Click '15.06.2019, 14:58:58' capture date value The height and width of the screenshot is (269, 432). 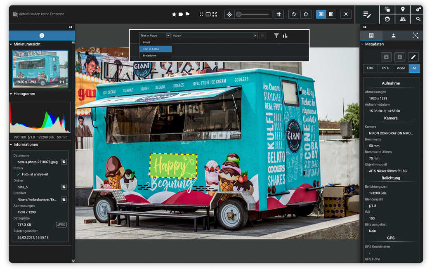click(x=384, y=111)
